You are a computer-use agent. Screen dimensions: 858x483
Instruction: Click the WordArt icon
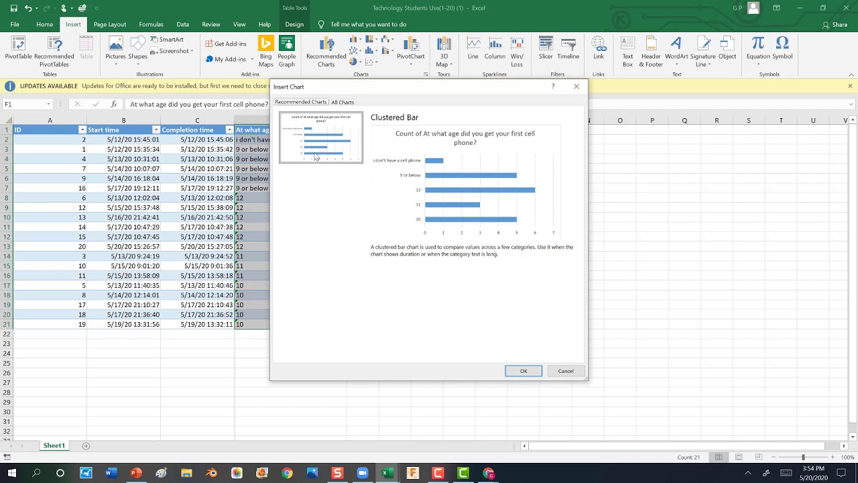click(x=676, y=51)
